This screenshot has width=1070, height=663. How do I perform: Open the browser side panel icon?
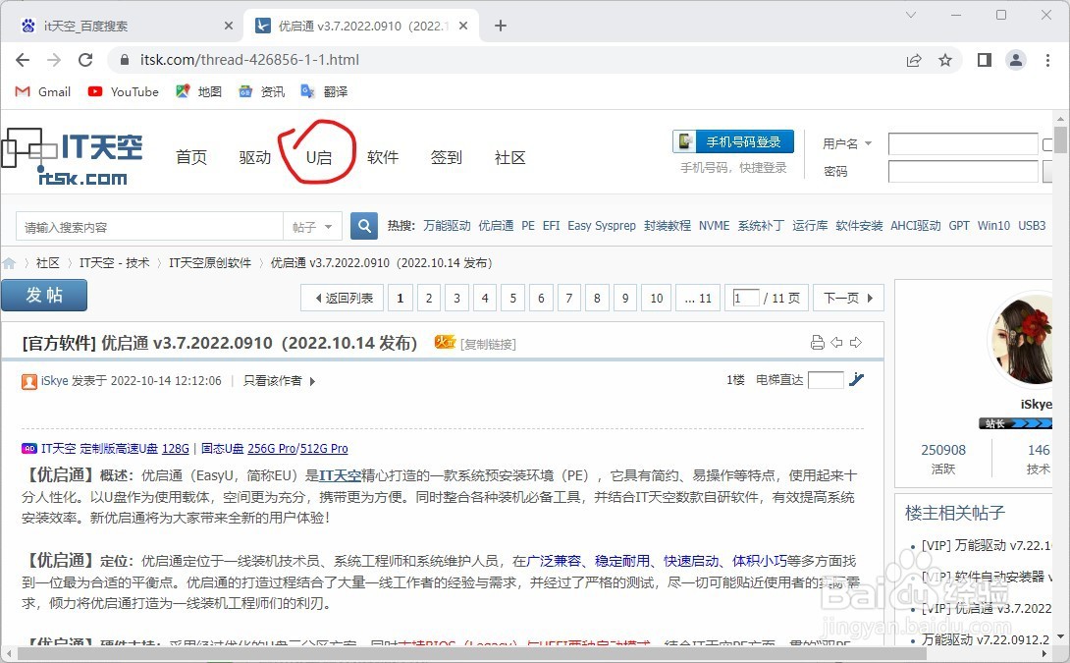pyautogui.click(x=984, y=60)
